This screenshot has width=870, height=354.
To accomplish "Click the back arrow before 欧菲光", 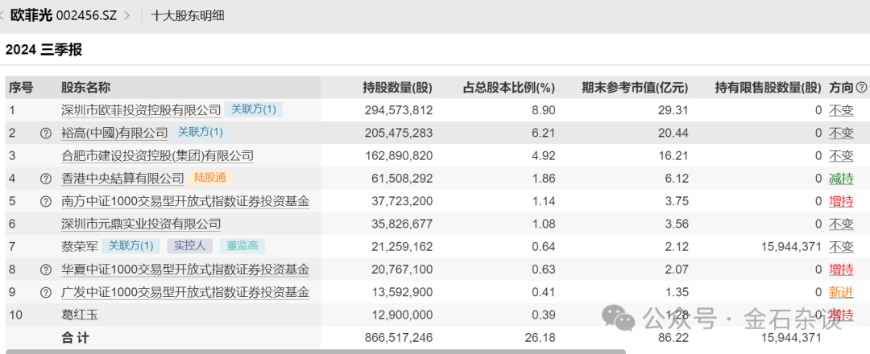I will click(x=3, y=15).
